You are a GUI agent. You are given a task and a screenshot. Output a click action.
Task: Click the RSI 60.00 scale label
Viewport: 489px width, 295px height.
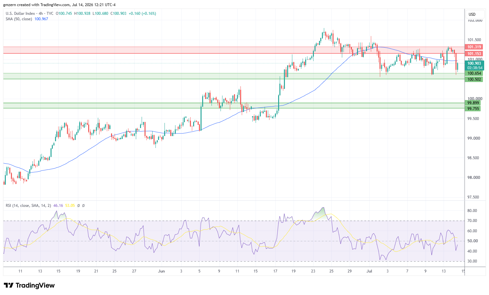point(472,231)
